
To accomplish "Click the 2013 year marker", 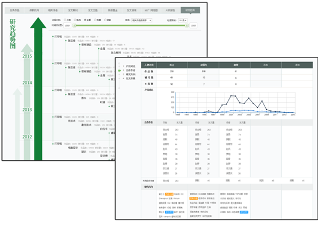I will [27, 110].
